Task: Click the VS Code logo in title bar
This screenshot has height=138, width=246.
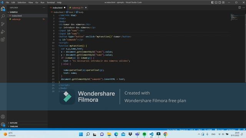Action: click(x=2, y=2)
